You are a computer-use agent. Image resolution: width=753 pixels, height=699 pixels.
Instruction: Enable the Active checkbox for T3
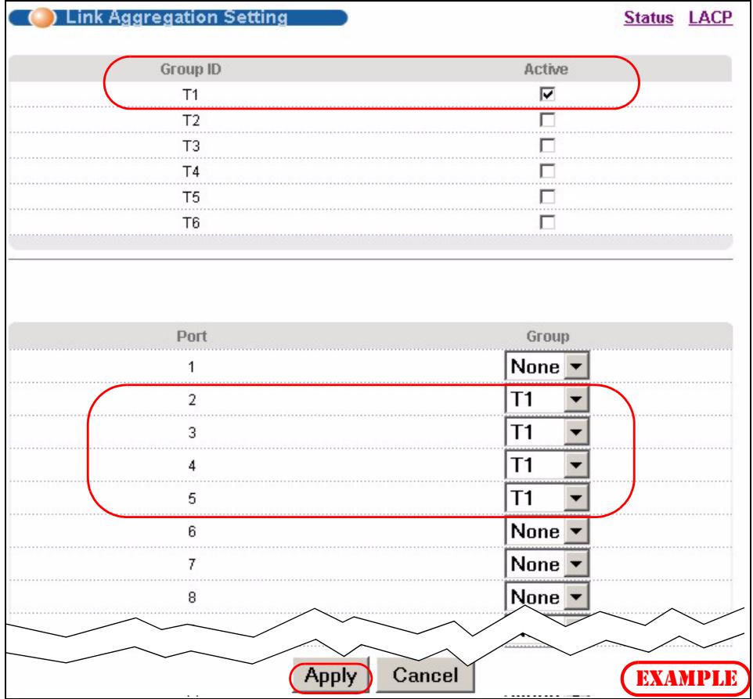point(547,146)
